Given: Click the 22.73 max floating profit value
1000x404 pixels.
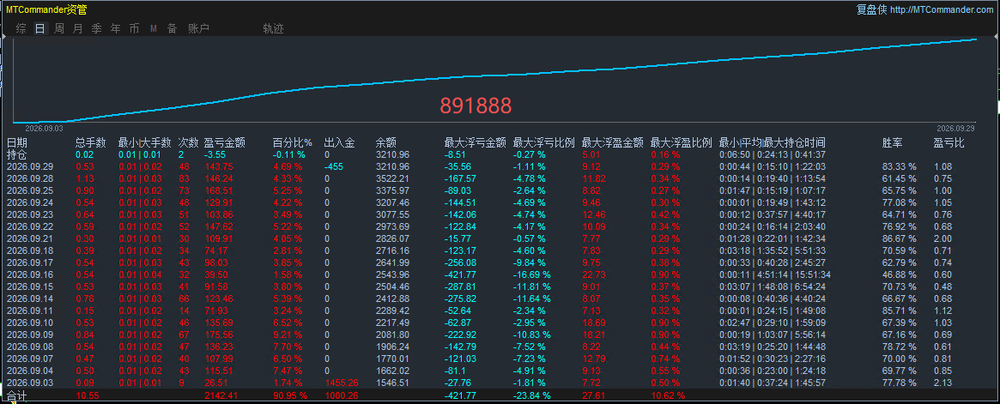Looking at the screenshot, I should [x=594, y=274].
